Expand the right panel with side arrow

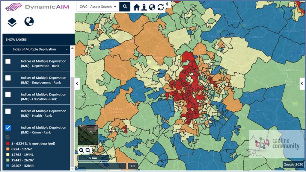coord(302,83)
